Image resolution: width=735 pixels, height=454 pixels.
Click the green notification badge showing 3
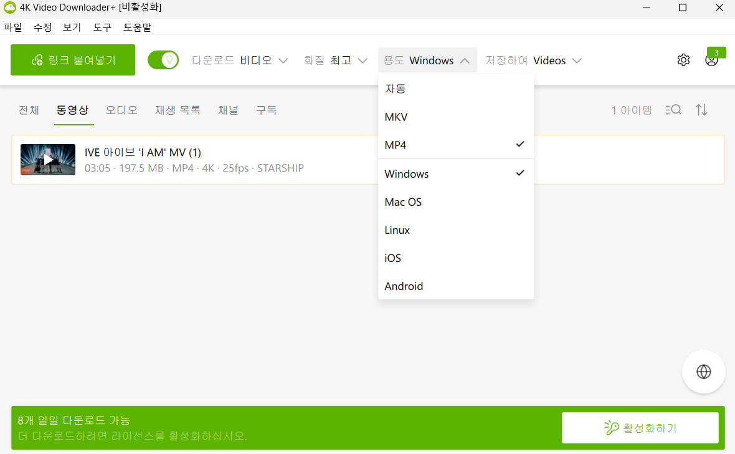tap(716, 52)
